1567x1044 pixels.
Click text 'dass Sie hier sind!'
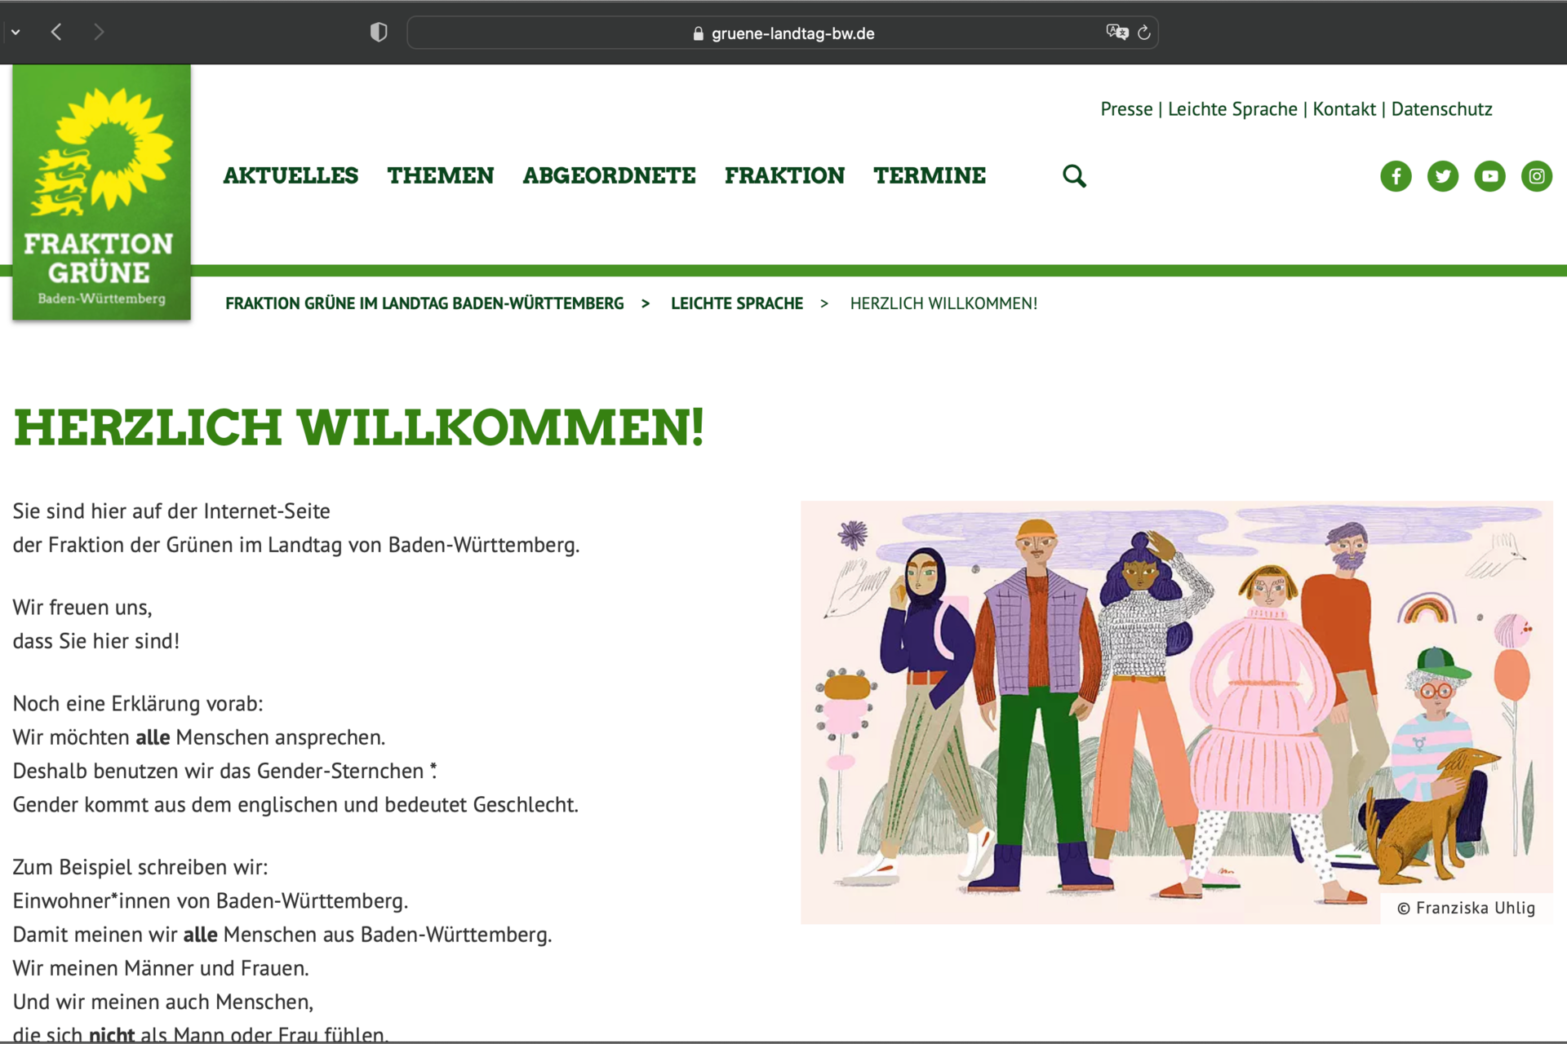coord(96,641)
